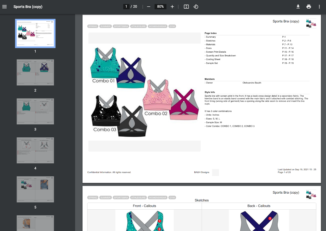
Task: Click the SPRING tag on page 2
Action: 93,197
